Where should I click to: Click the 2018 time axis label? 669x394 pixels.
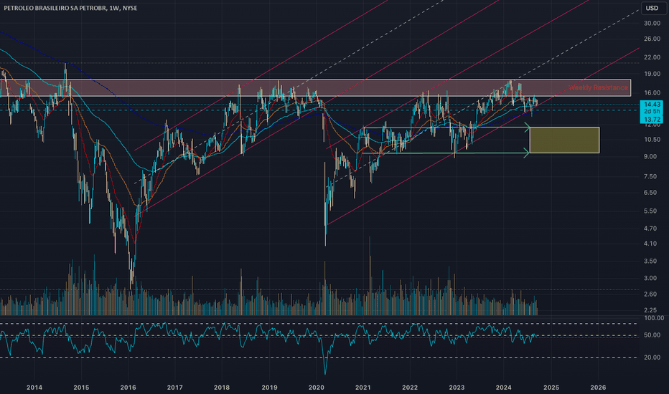click(221, 387)
